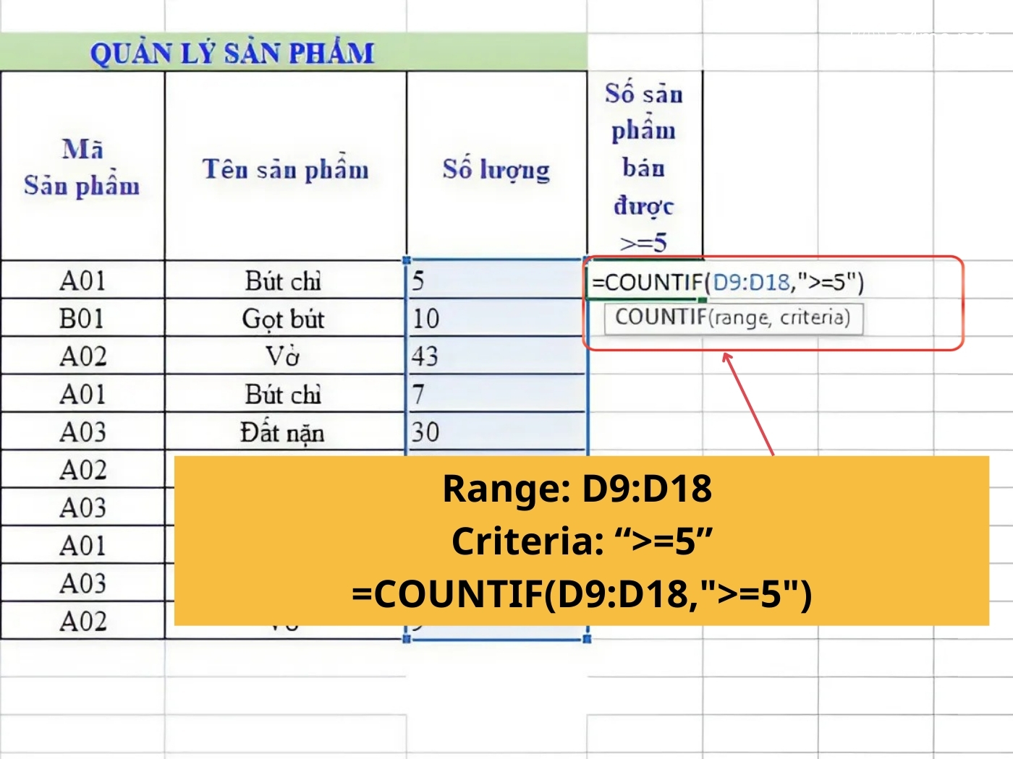Select the Số lượng header cell
This screenshot has width=1013, height=759.
coord(496,166)
